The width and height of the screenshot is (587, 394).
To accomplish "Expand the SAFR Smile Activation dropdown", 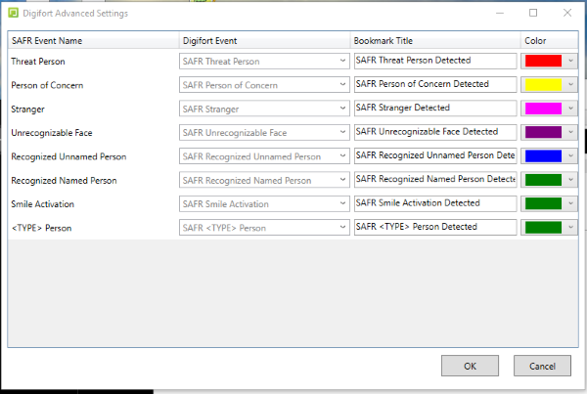I will pos(264,204).
